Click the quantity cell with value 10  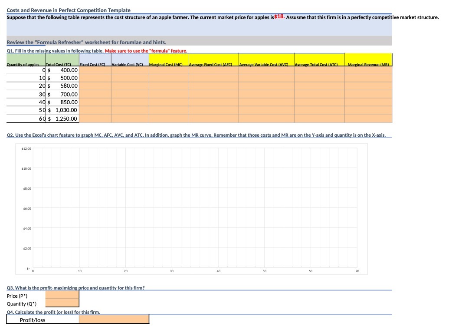[x=26, y=78]
